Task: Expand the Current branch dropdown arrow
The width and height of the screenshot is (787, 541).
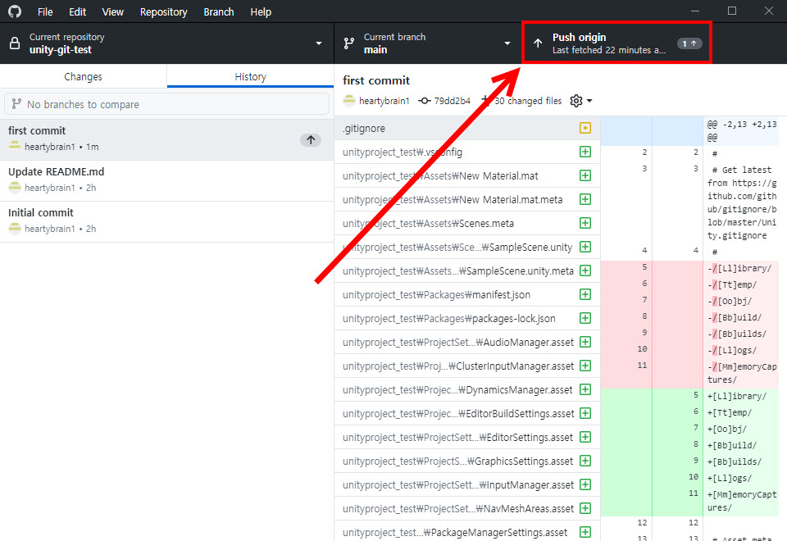Action: [507, 43]
